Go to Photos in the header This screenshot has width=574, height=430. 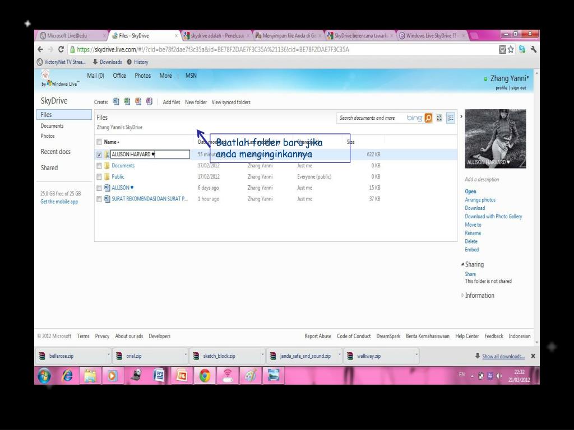pos(142,76)
